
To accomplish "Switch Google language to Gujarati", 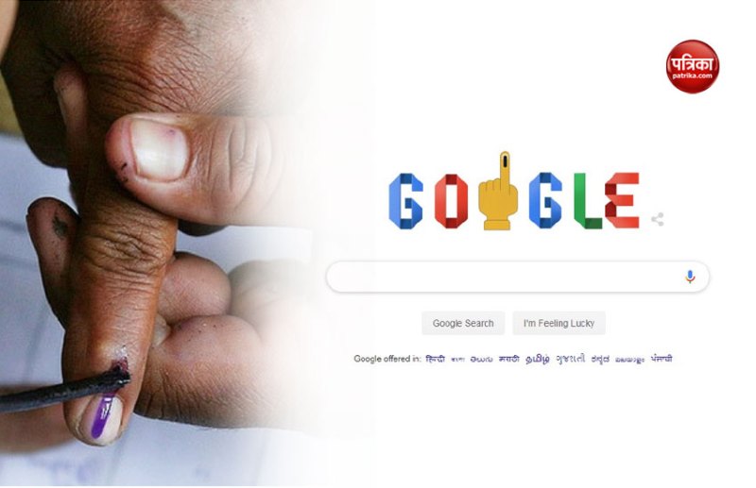I will pos(571,359).
